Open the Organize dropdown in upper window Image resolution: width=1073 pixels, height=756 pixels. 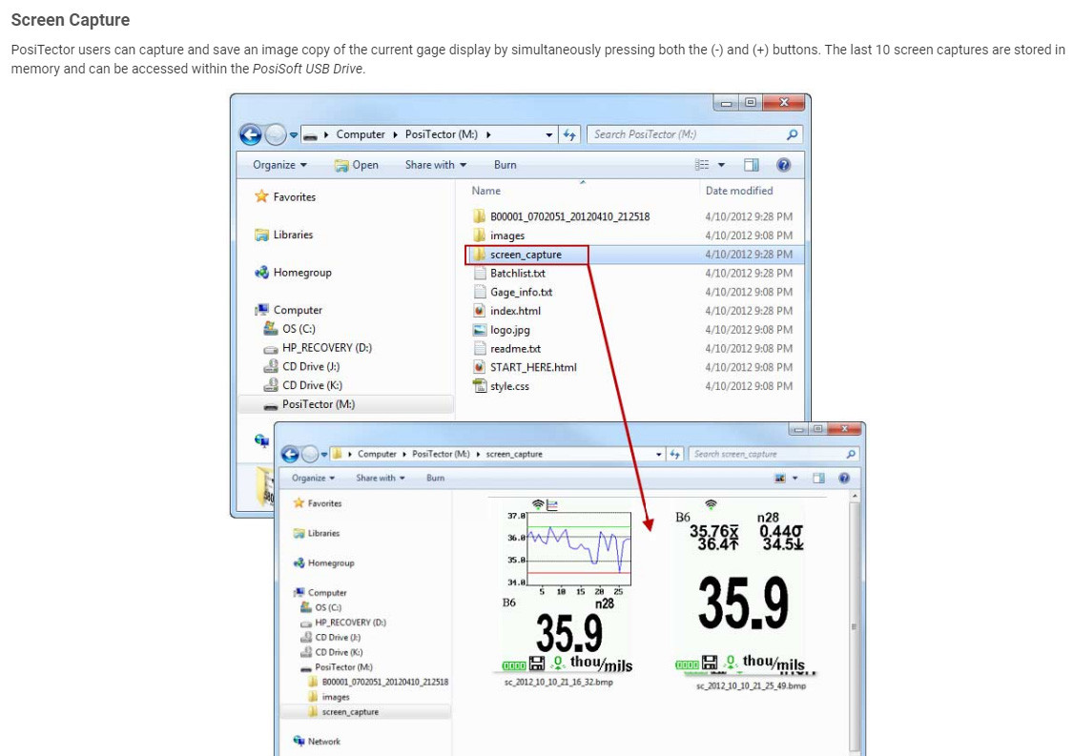279,165
